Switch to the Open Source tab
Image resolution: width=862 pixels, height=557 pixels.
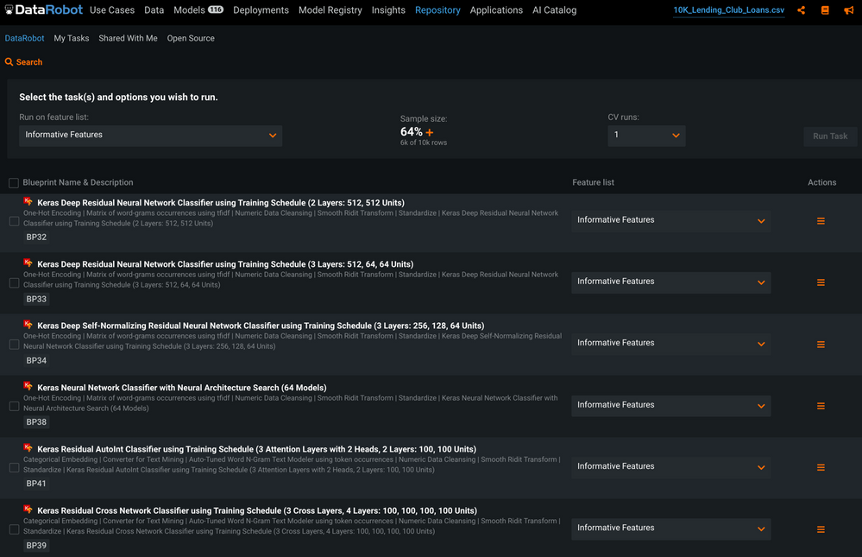point(191,38)
